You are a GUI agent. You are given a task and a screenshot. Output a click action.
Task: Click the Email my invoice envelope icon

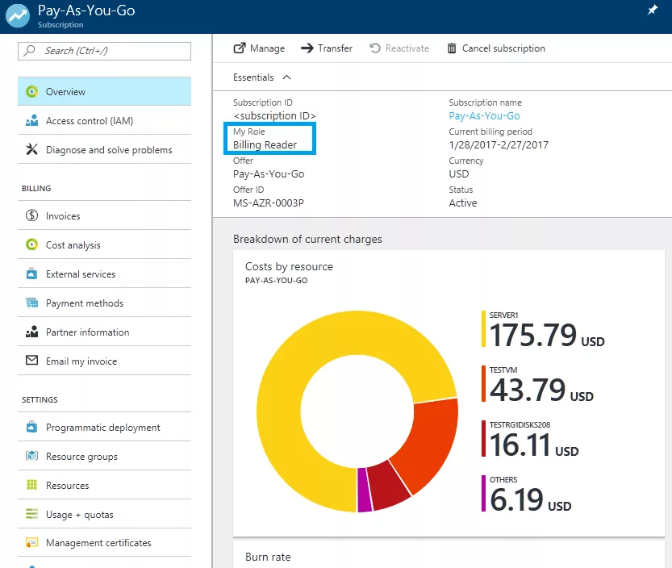(x=31, y=361)
